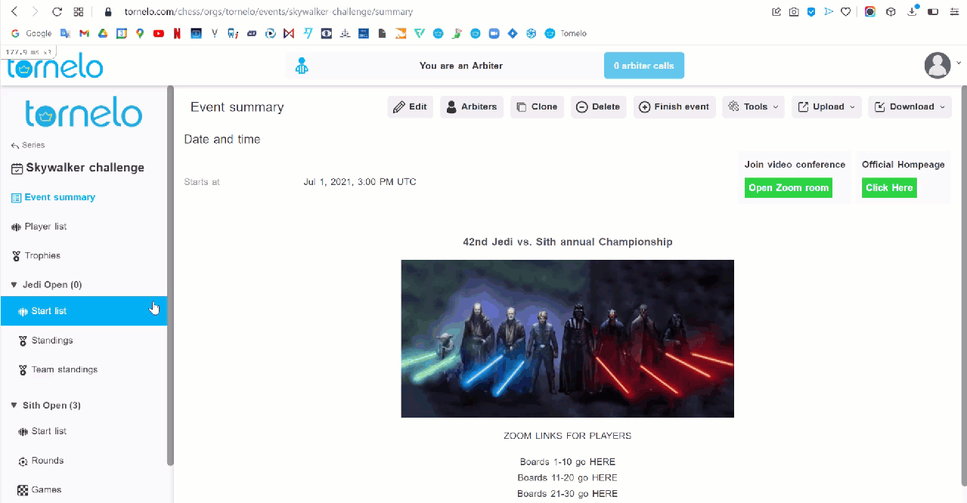Open the Google Translate bookmark icon
Screen dimensions: 967x503
65,33
